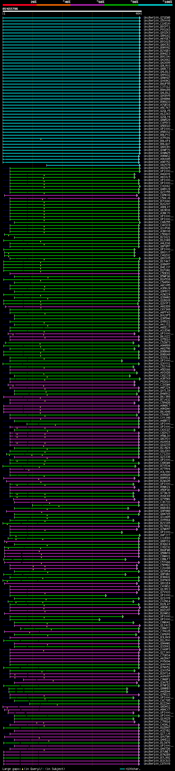Select the query name AV422796
175x771 pixels.
(10, 9)
